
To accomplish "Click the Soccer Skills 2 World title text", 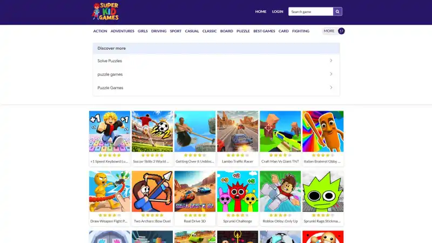I will (x=151, y=161).
